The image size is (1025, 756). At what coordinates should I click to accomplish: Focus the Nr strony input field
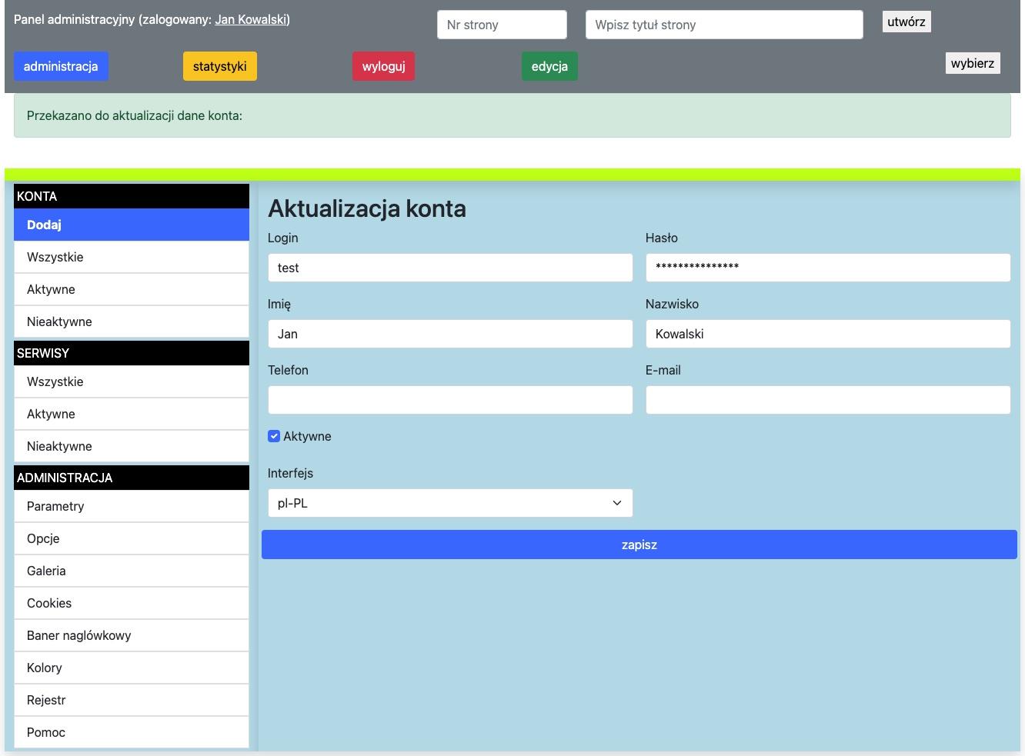click(502, 25)
